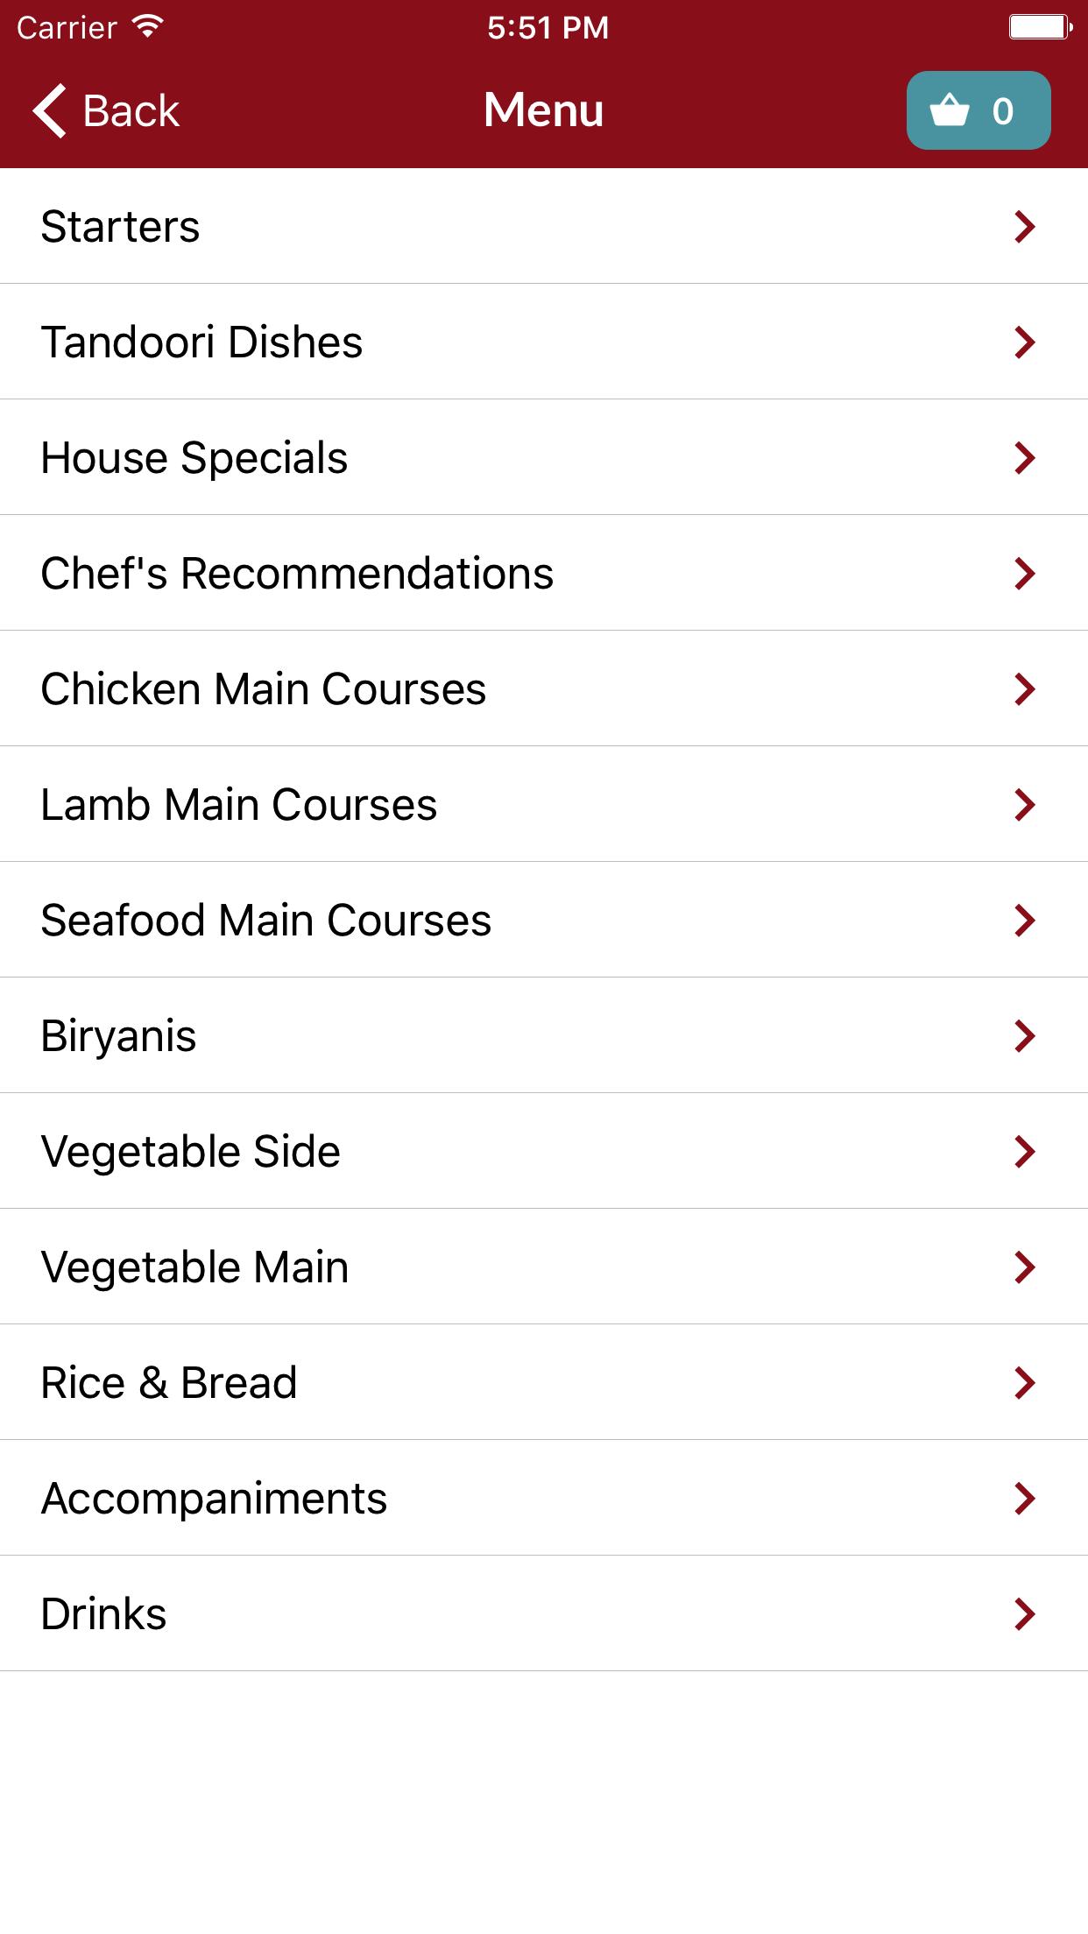
Task: Tap the Menu title in header
Action: coord(543,110)
